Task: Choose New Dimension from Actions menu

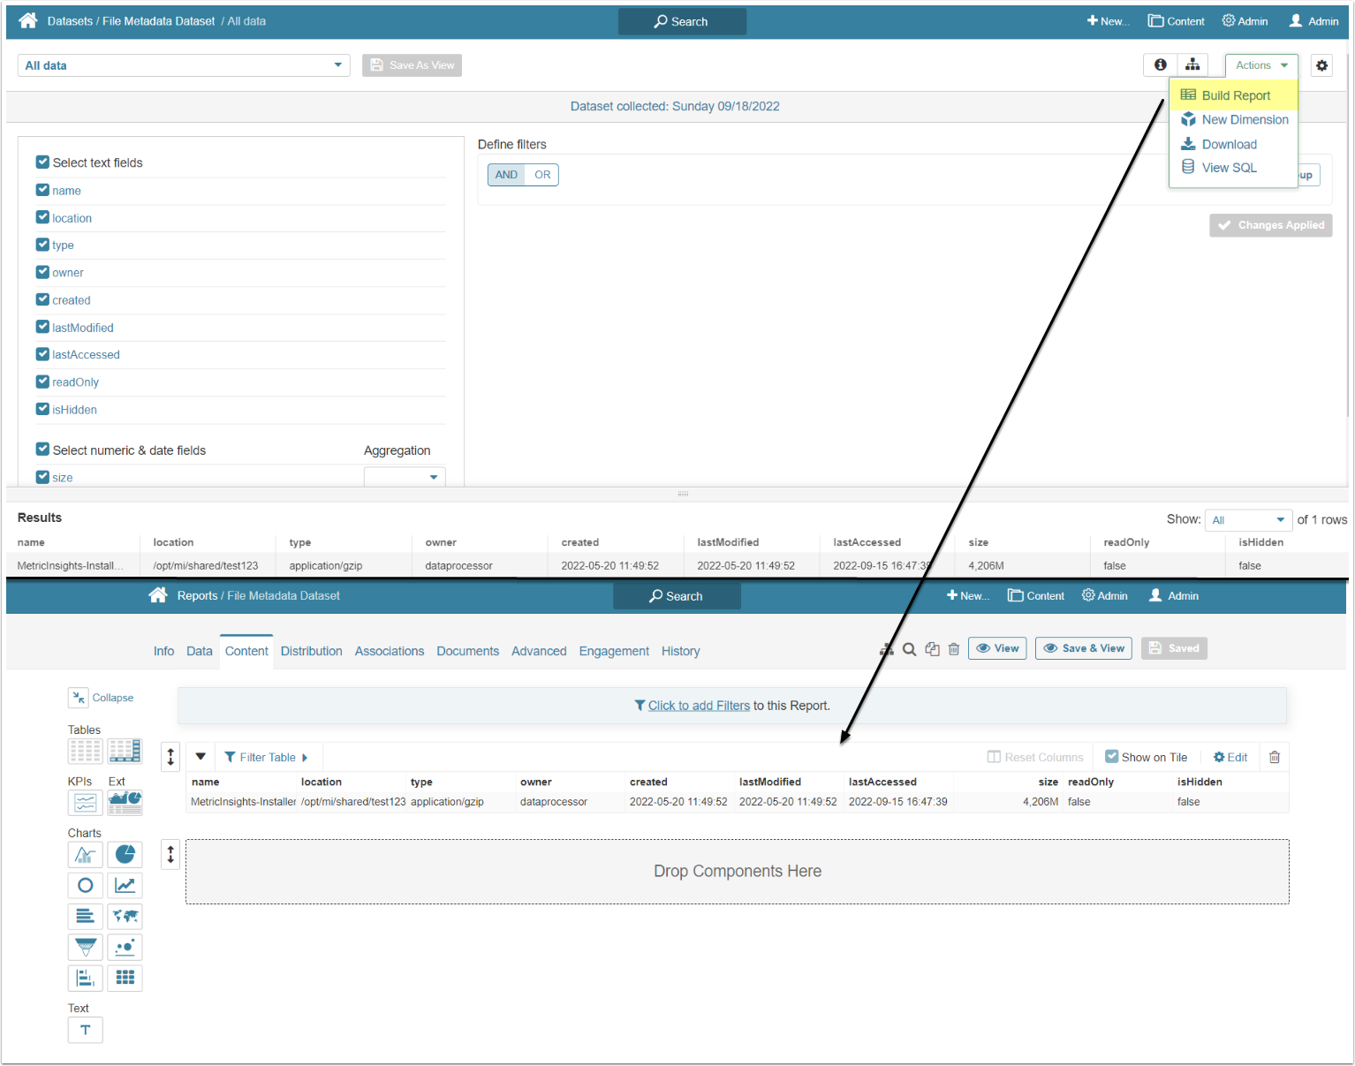Action: click(x=1234, y=119)
